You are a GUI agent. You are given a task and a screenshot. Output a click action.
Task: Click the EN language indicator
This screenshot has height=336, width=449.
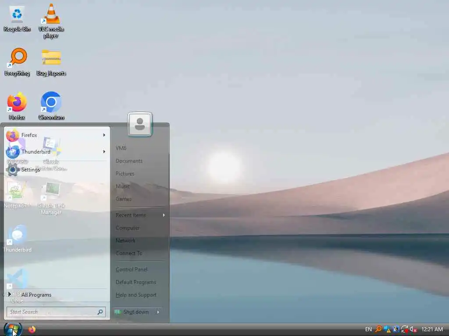[368, 329]
